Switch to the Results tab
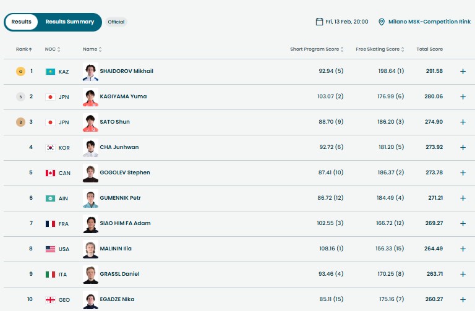This screenshot has height=311, width=475. 21,22
